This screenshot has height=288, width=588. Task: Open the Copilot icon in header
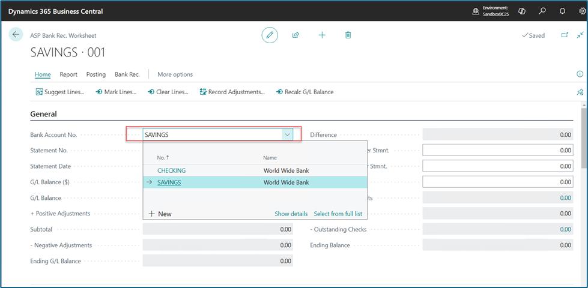pyautogui.click(x=521, y=11)
